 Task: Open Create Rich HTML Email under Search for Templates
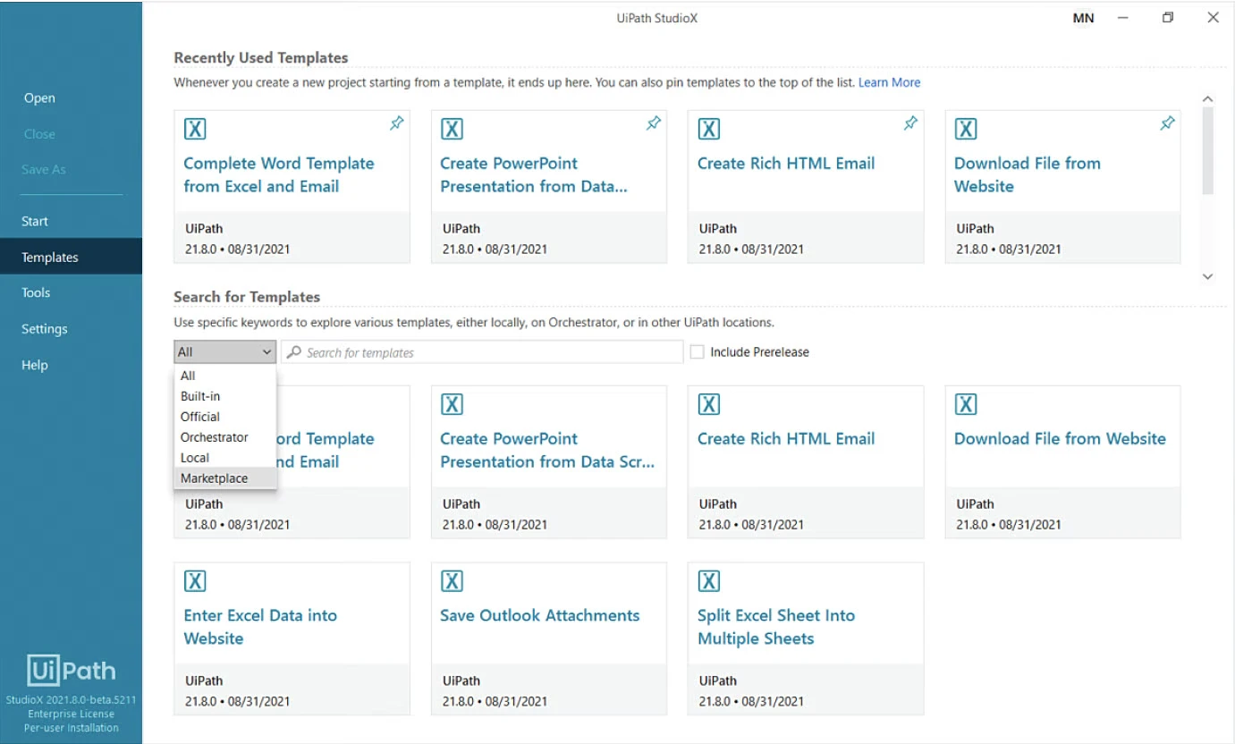coord(786,439)
